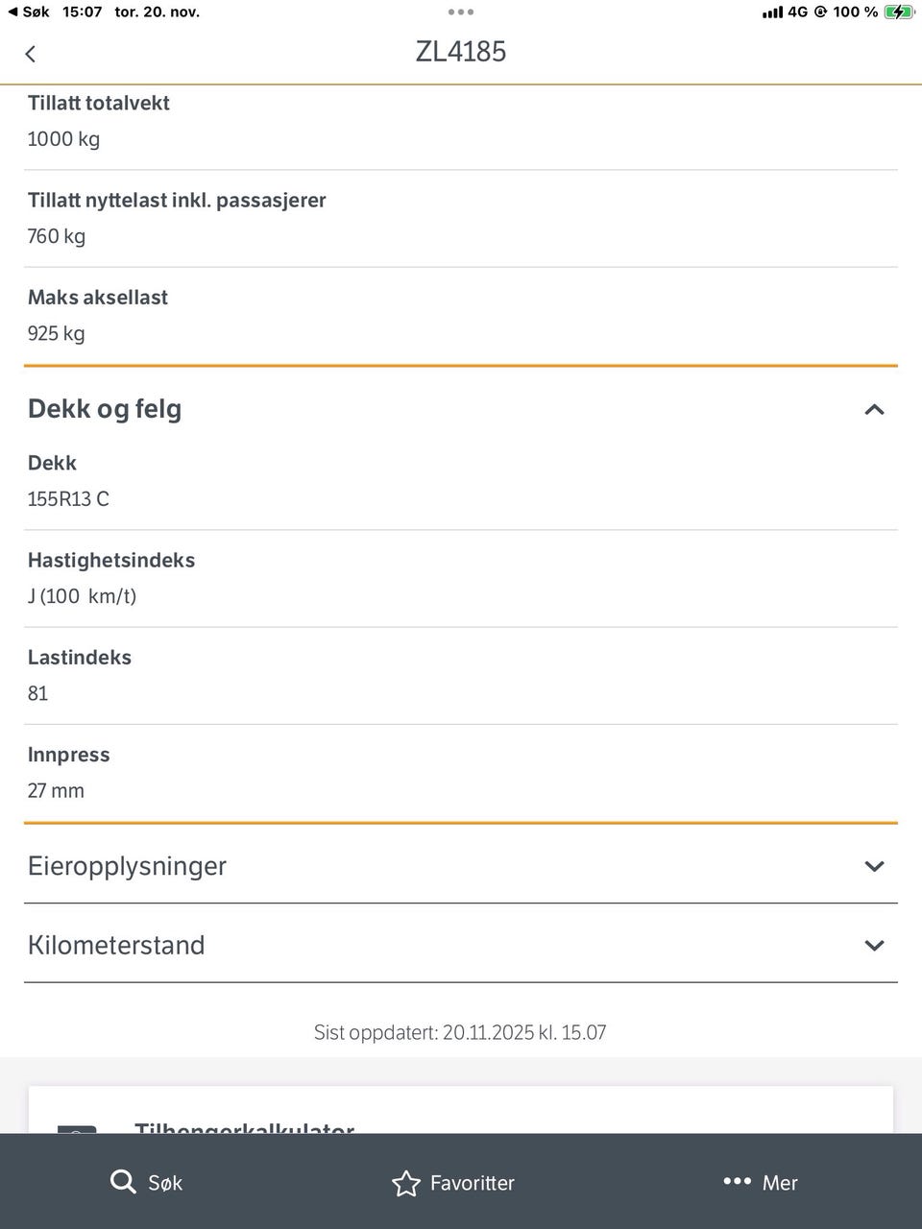Expand Eieropplysninger with its chevron

[x=874, y=866]
